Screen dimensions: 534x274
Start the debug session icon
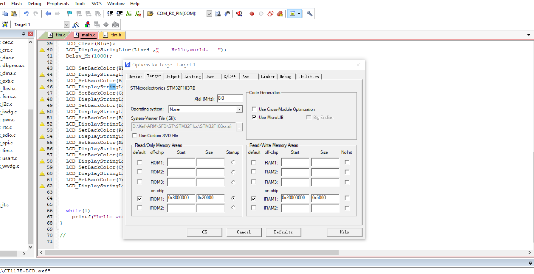click(239, 14)
